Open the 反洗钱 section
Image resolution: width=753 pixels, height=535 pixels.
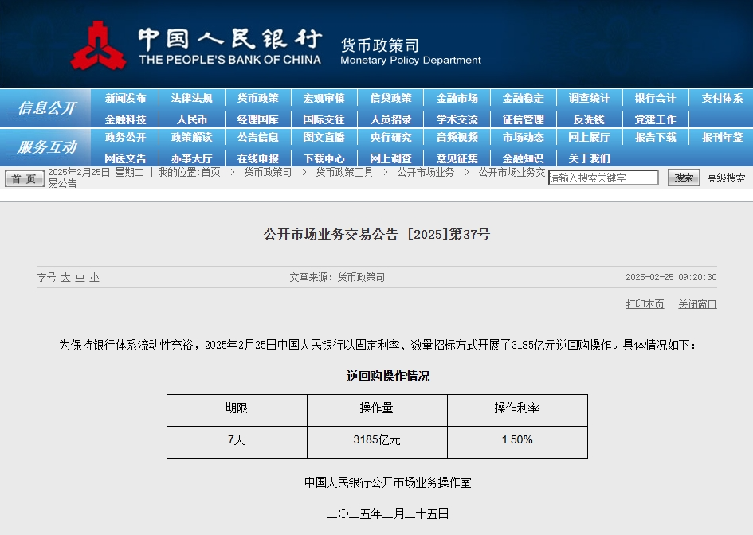(x=589, y=118)
